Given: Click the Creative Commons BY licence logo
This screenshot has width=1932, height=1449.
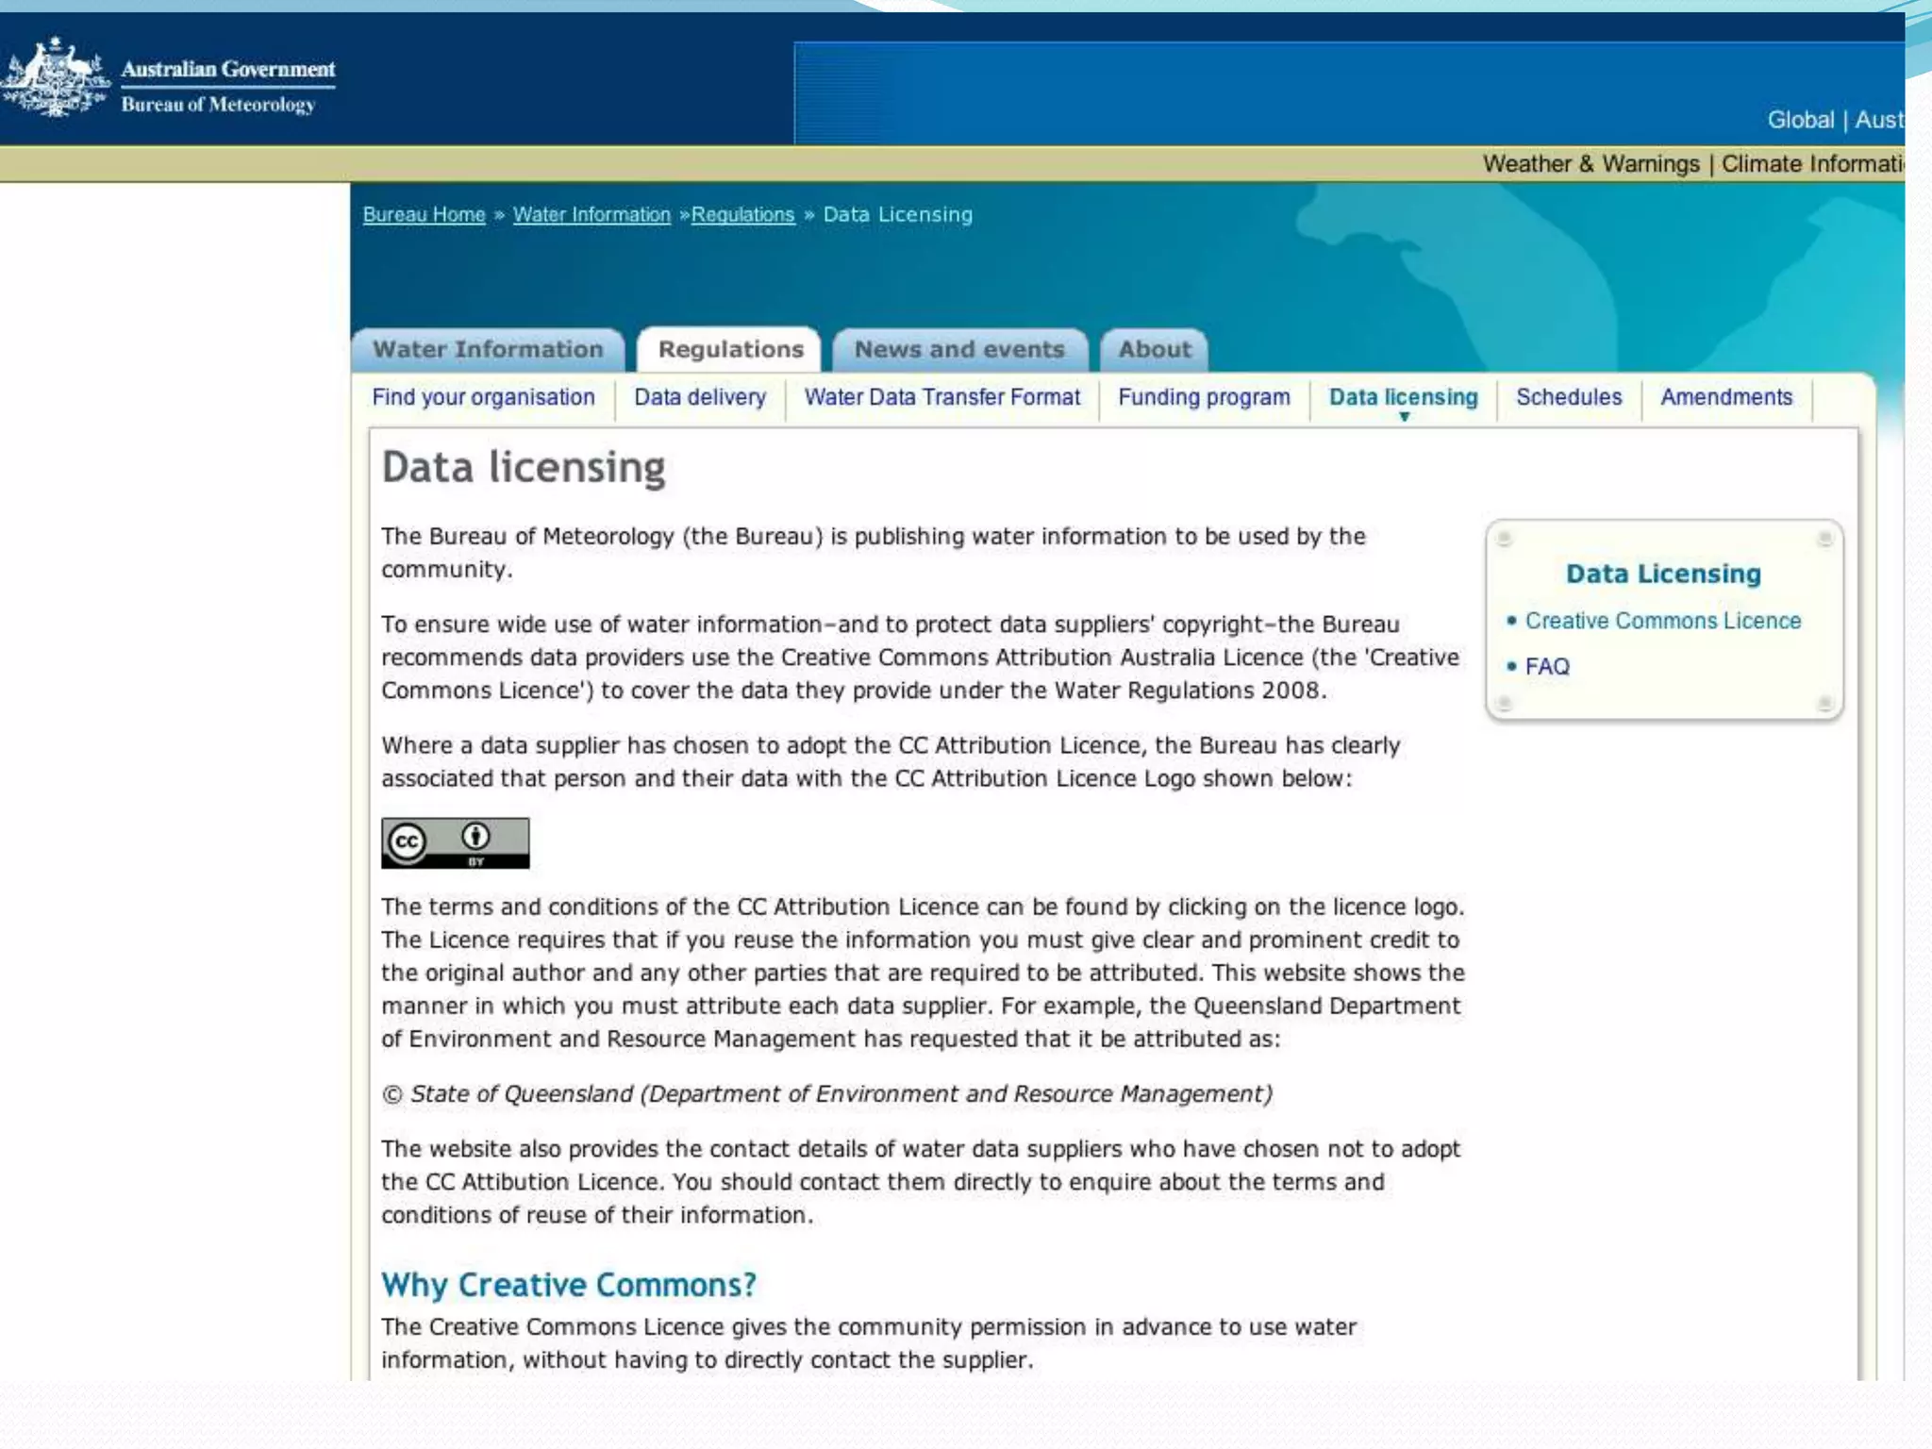Looking at the screenshot, I should (455, 842).
